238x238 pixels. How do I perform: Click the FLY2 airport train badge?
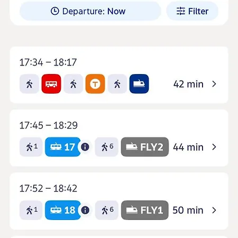pos(145,147)
